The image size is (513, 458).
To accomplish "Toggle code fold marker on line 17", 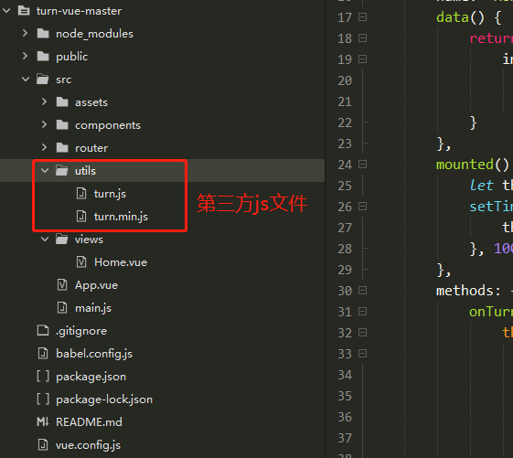I will click(362, 16).
